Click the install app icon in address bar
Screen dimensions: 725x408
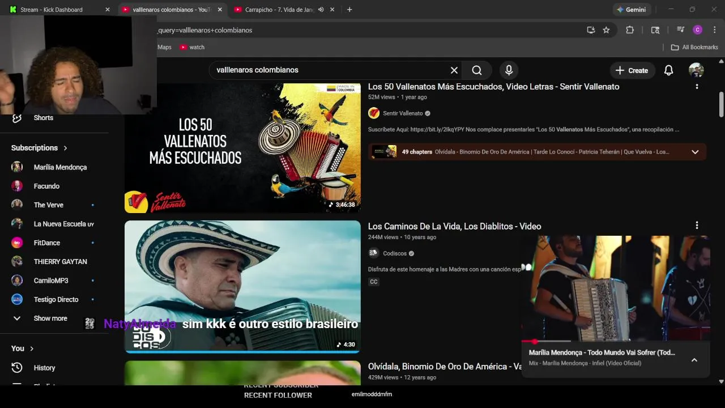tap(591, 30)
